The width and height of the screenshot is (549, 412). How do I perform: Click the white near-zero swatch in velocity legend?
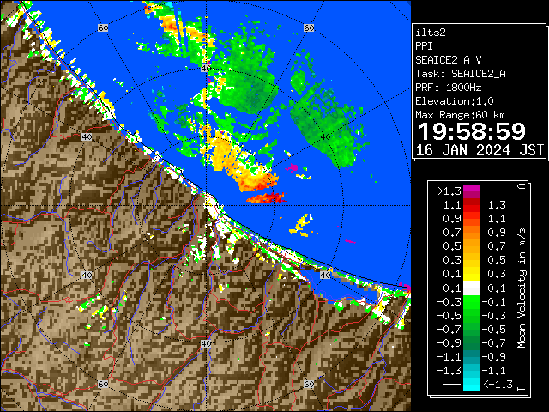pos(472,288)
